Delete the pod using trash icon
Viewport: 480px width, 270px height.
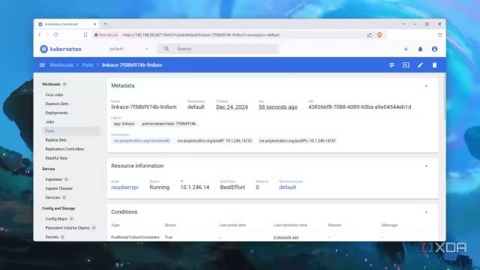pyautogui.click(x=434, y=65)
